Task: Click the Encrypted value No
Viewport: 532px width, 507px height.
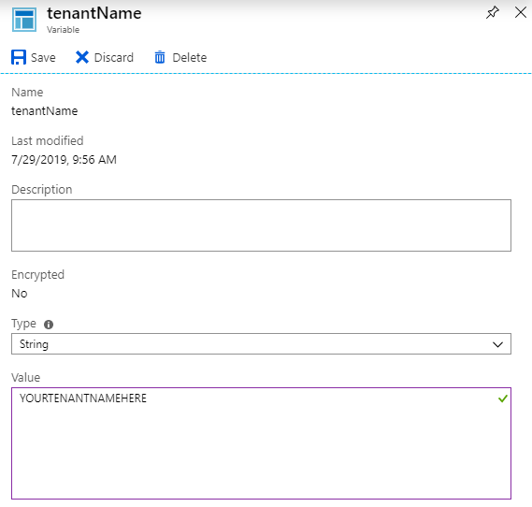Action: pyautogui.click(x=20, y=293)
